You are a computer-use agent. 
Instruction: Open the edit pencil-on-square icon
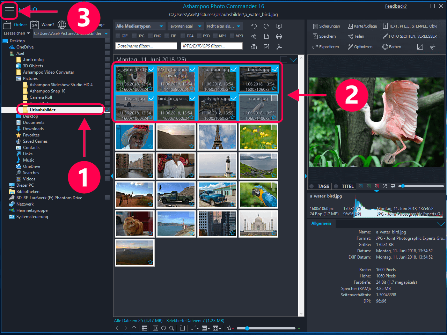pyautogui.click(x=266, y=47)
